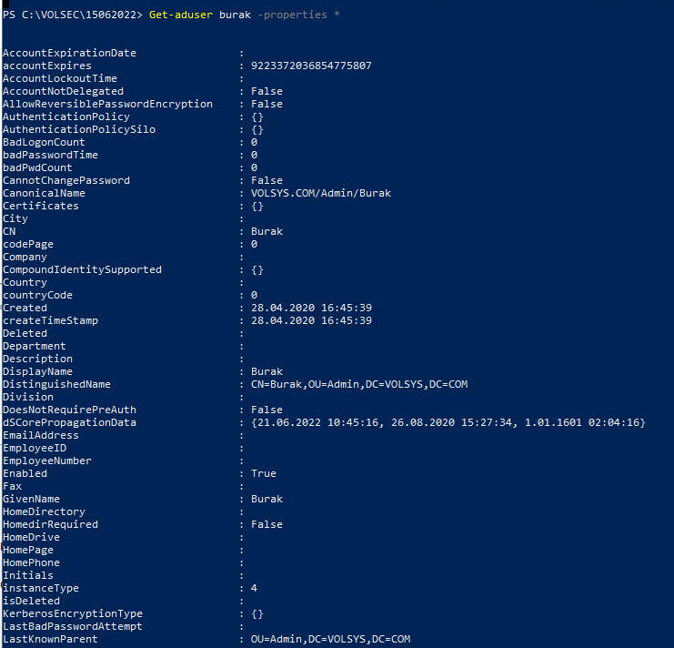The height and width of the screenshot is (648, 674).
Task: Click the GivenName value Burak
Action: (267, 499)
